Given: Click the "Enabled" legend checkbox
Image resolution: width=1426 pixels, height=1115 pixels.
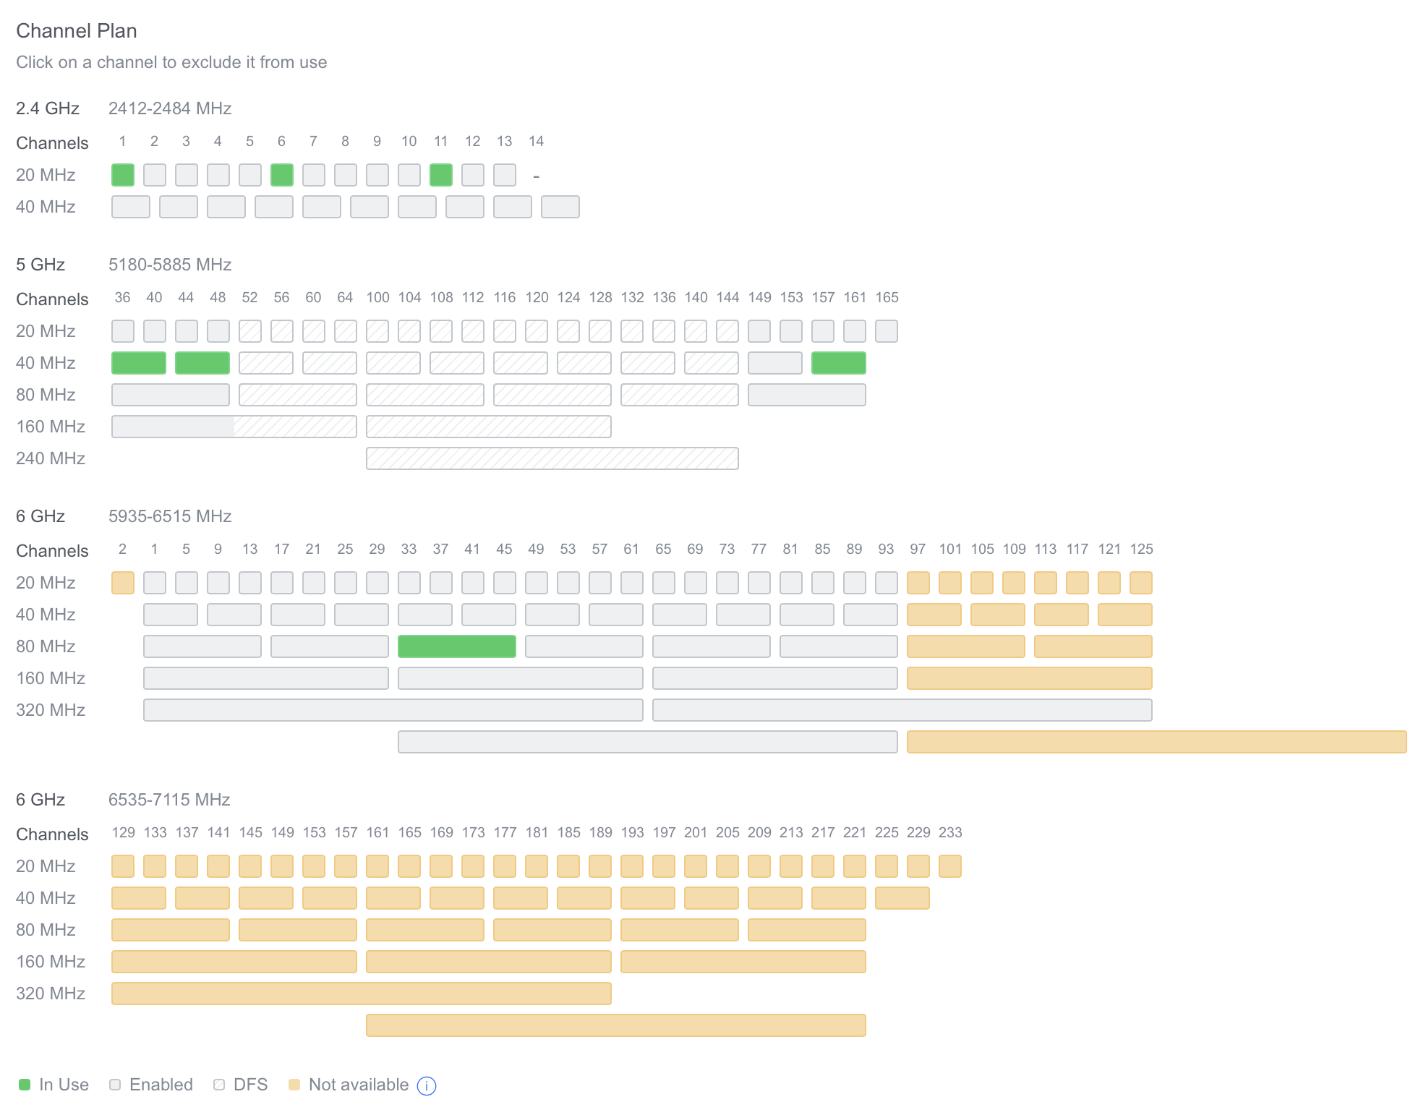Looking at the screenshot, I should tap(114, 1084).
